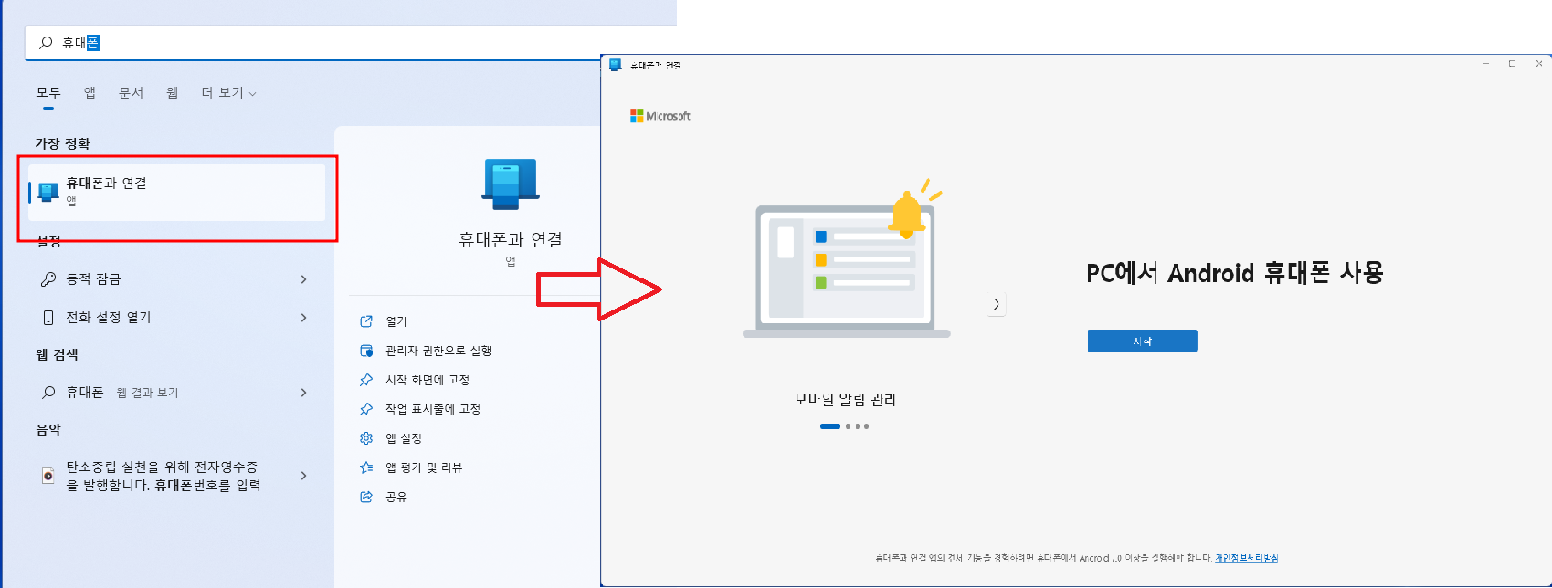The width and height of the screenshot is (1552, 588).
Task: Click the Phone Link title bar app icon
Action: (616, 65)
